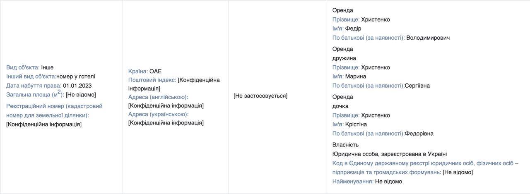Viewport: 530px width, 194px height.
Task: Click "Юридична особа, зареєстрована в Україні" text
Action: [390, 154]
